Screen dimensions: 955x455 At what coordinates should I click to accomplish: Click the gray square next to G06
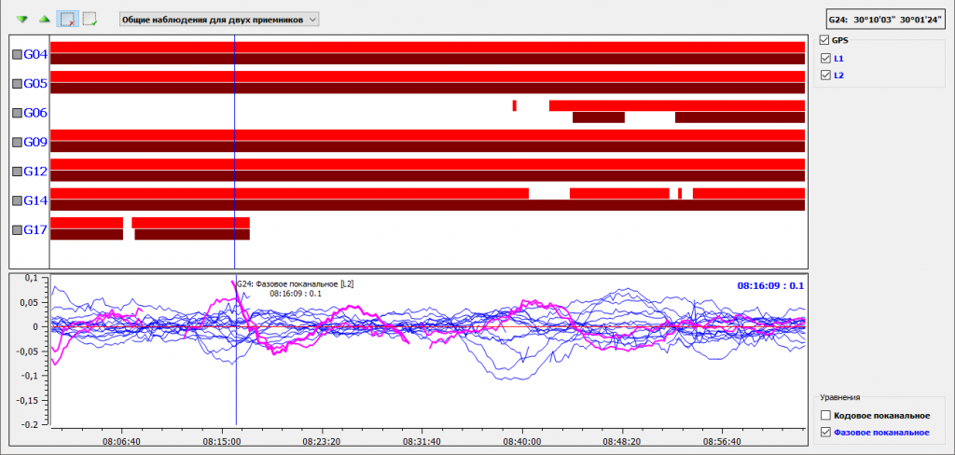[x=17, y=113]
